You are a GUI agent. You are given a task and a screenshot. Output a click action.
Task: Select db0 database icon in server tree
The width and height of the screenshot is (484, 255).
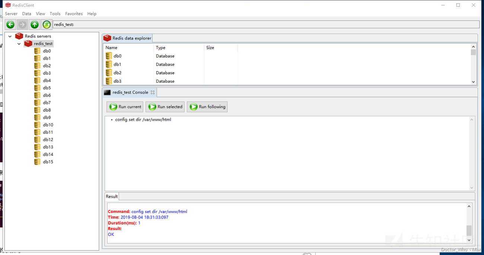pyautogui.click(x=37, y=51)
